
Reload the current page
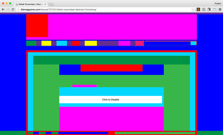(13, 10)
